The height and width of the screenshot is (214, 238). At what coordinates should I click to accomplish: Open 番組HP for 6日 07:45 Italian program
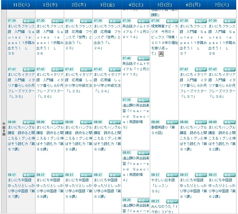pos(201,69)
